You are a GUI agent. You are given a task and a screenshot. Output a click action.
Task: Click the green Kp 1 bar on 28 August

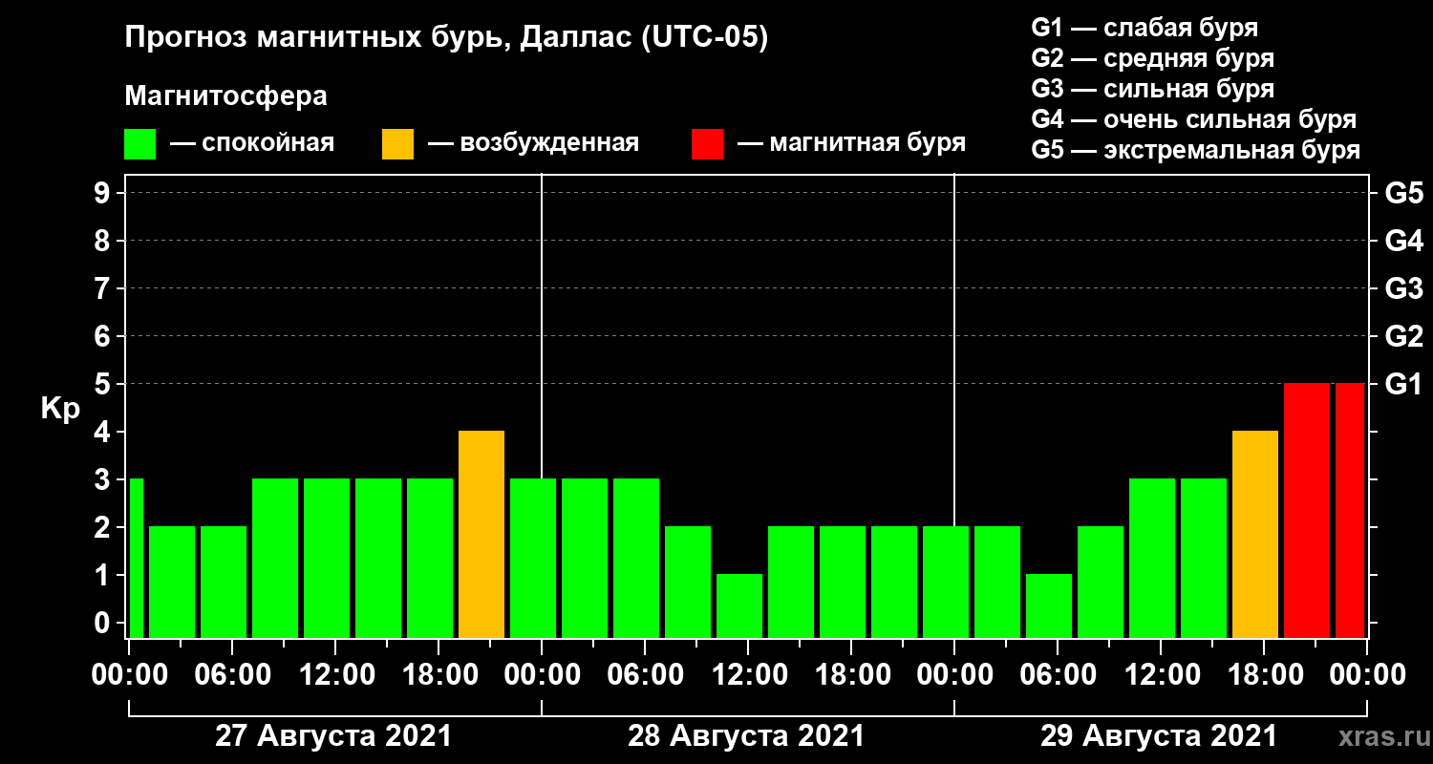coord(739,605)
